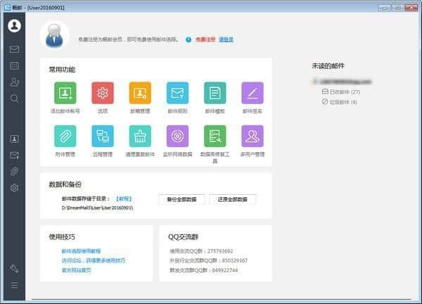Open 多用户管理 multi-user management icon
Viewport: 422px width, 304px height.
pos(252,136)
